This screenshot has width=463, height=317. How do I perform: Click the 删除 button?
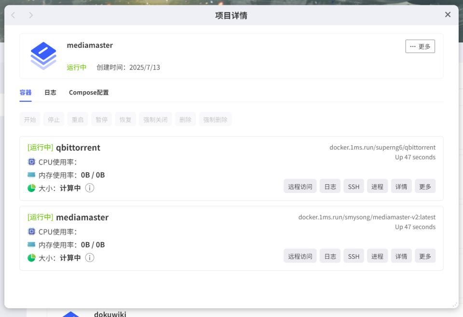[x=185, y=119]
